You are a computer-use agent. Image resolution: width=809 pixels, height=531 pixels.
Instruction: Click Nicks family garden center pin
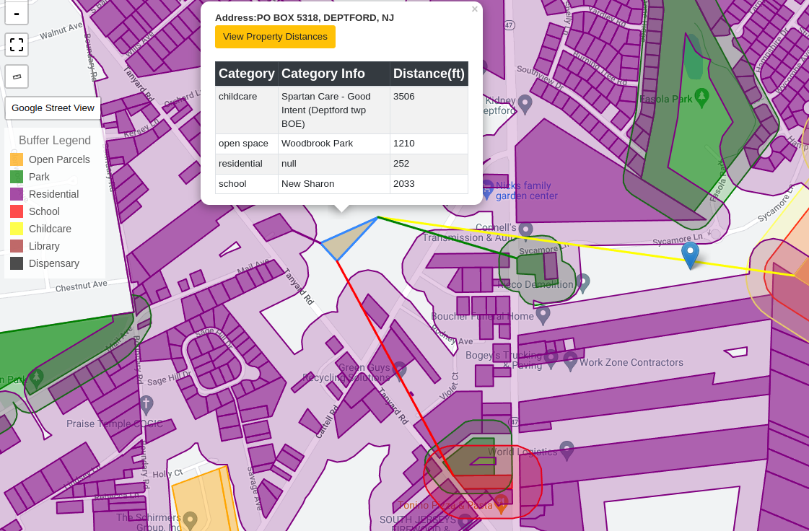pos(487,190)
